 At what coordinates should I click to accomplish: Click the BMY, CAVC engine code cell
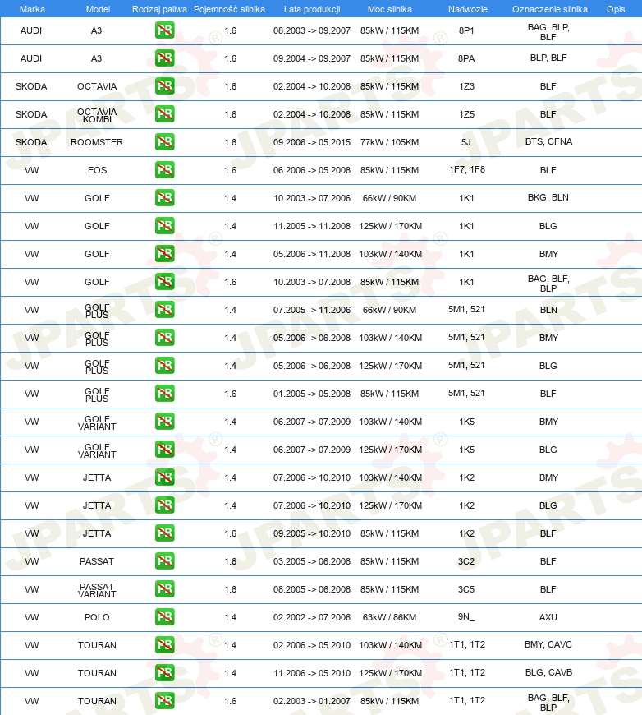coord(548,644)
